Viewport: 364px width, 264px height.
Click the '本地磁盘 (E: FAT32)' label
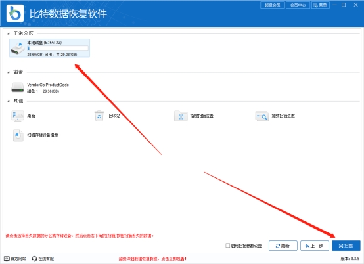tap(44, 43)
